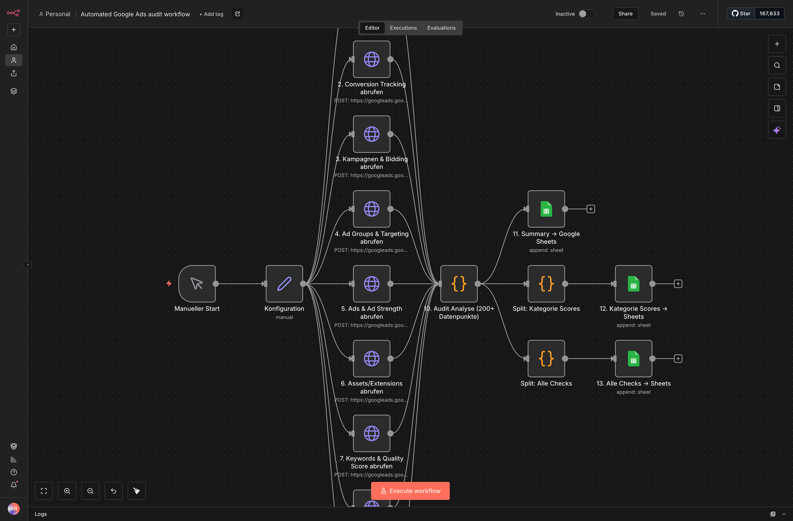Open the sticky note tool icon

coord(777,87)
